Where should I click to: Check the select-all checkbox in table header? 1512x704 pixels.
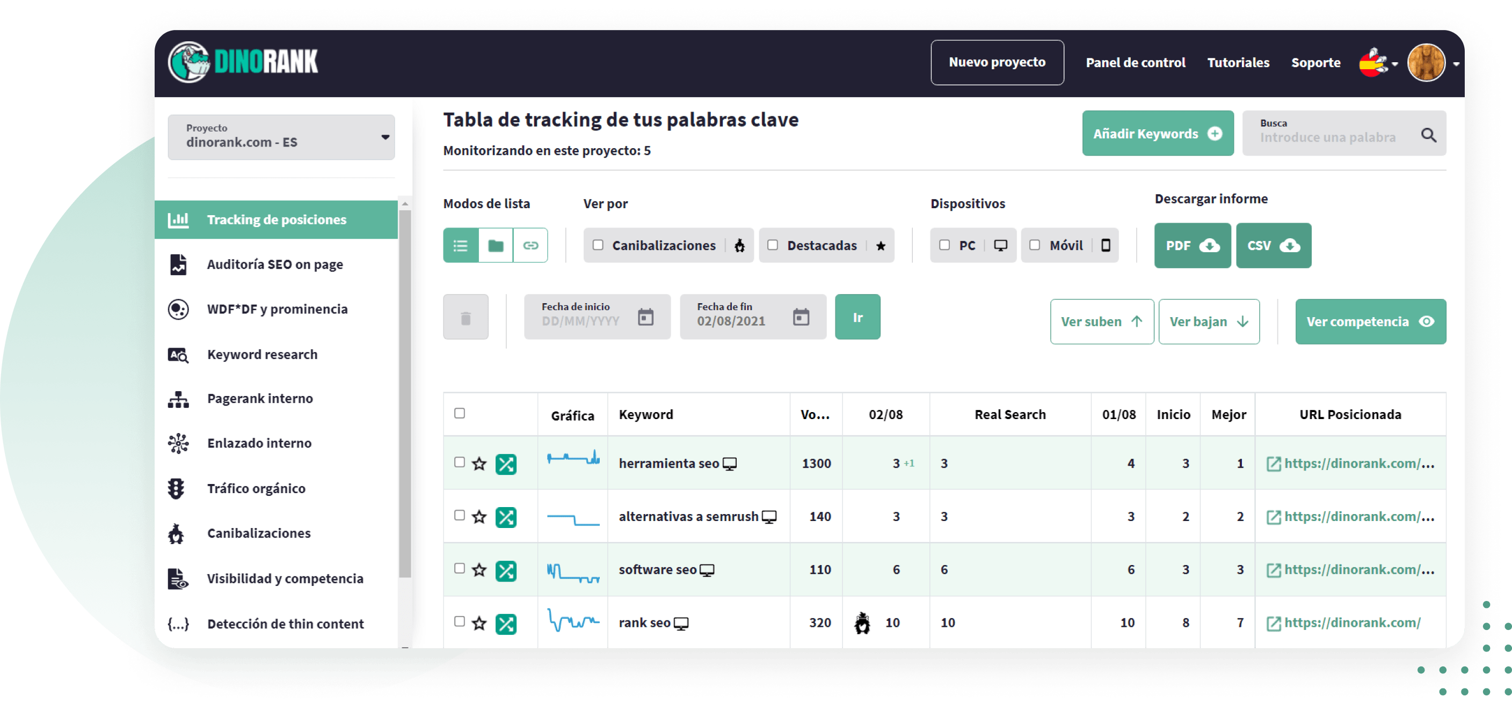click(x=460, y=413)
